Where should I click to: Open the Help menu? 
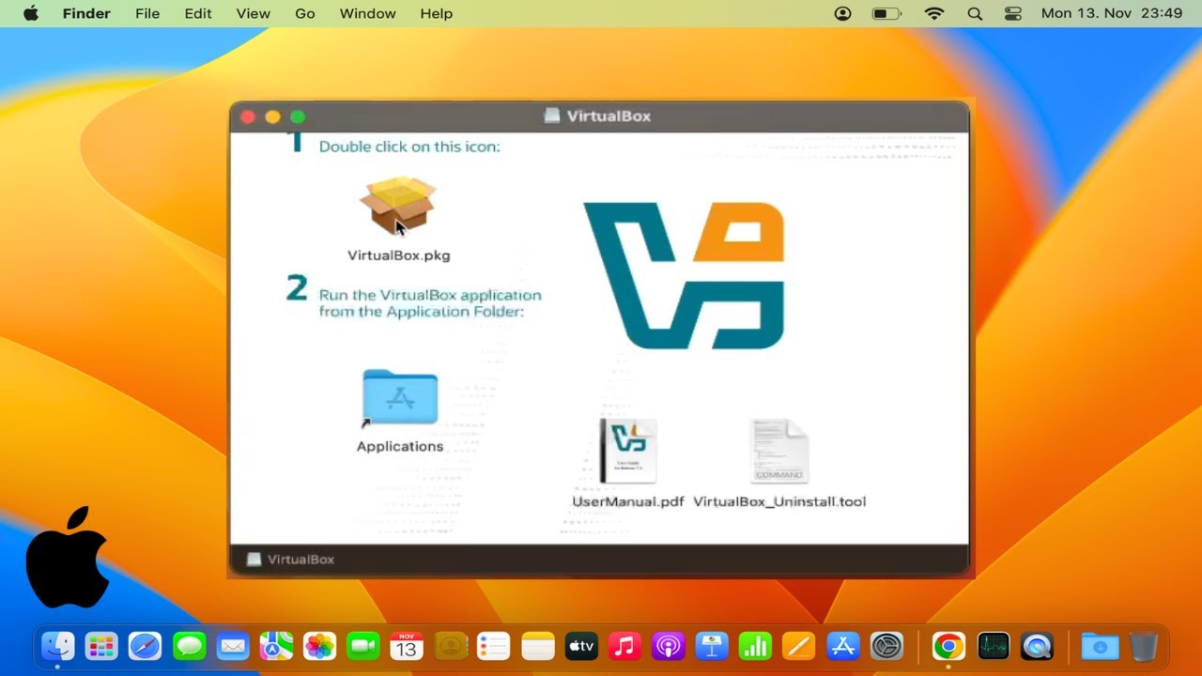click(x=437, y=13)
